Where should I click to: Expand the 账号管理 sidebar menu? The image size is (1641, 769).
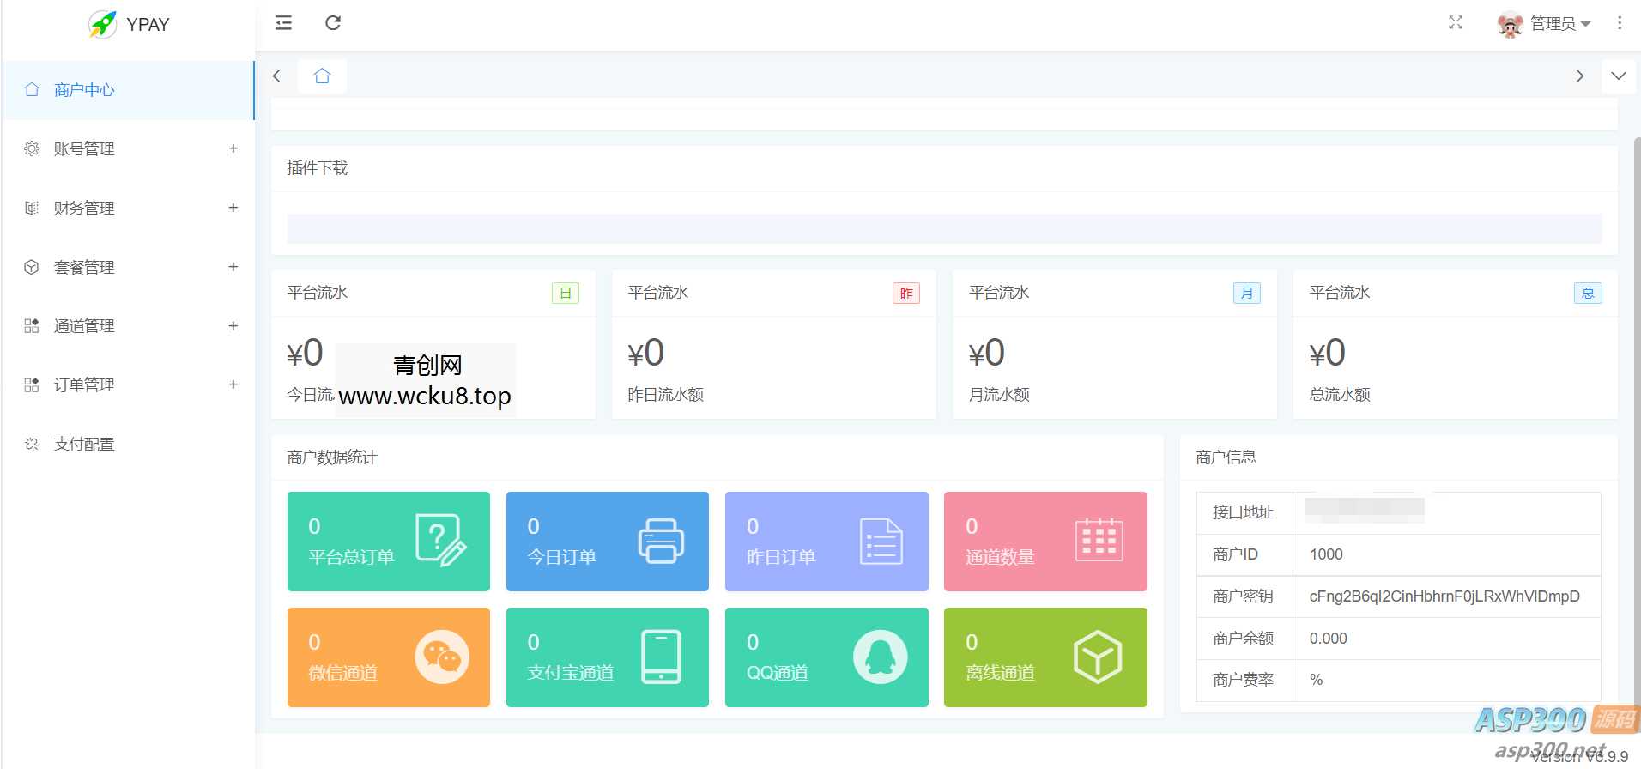pyautogui.click(x=129, y=149)
